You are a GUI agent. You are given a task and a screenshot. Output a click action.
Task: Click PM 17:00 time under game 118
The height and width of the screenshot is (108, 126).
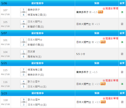pos(5,104)
